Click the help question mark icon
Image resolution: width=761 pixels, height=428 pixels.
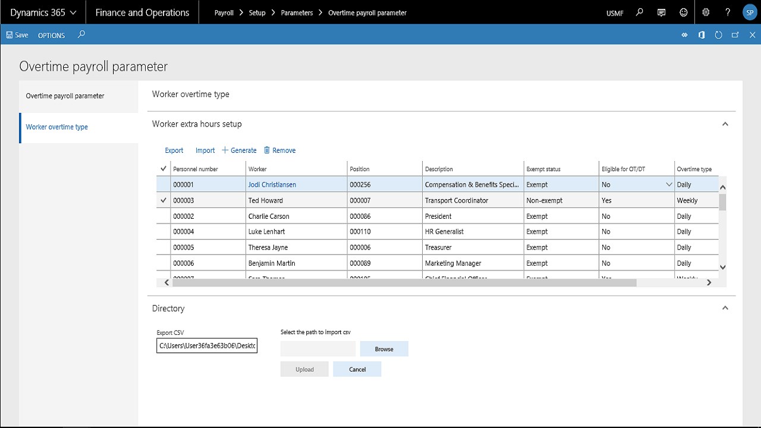(x=728, y=12)
